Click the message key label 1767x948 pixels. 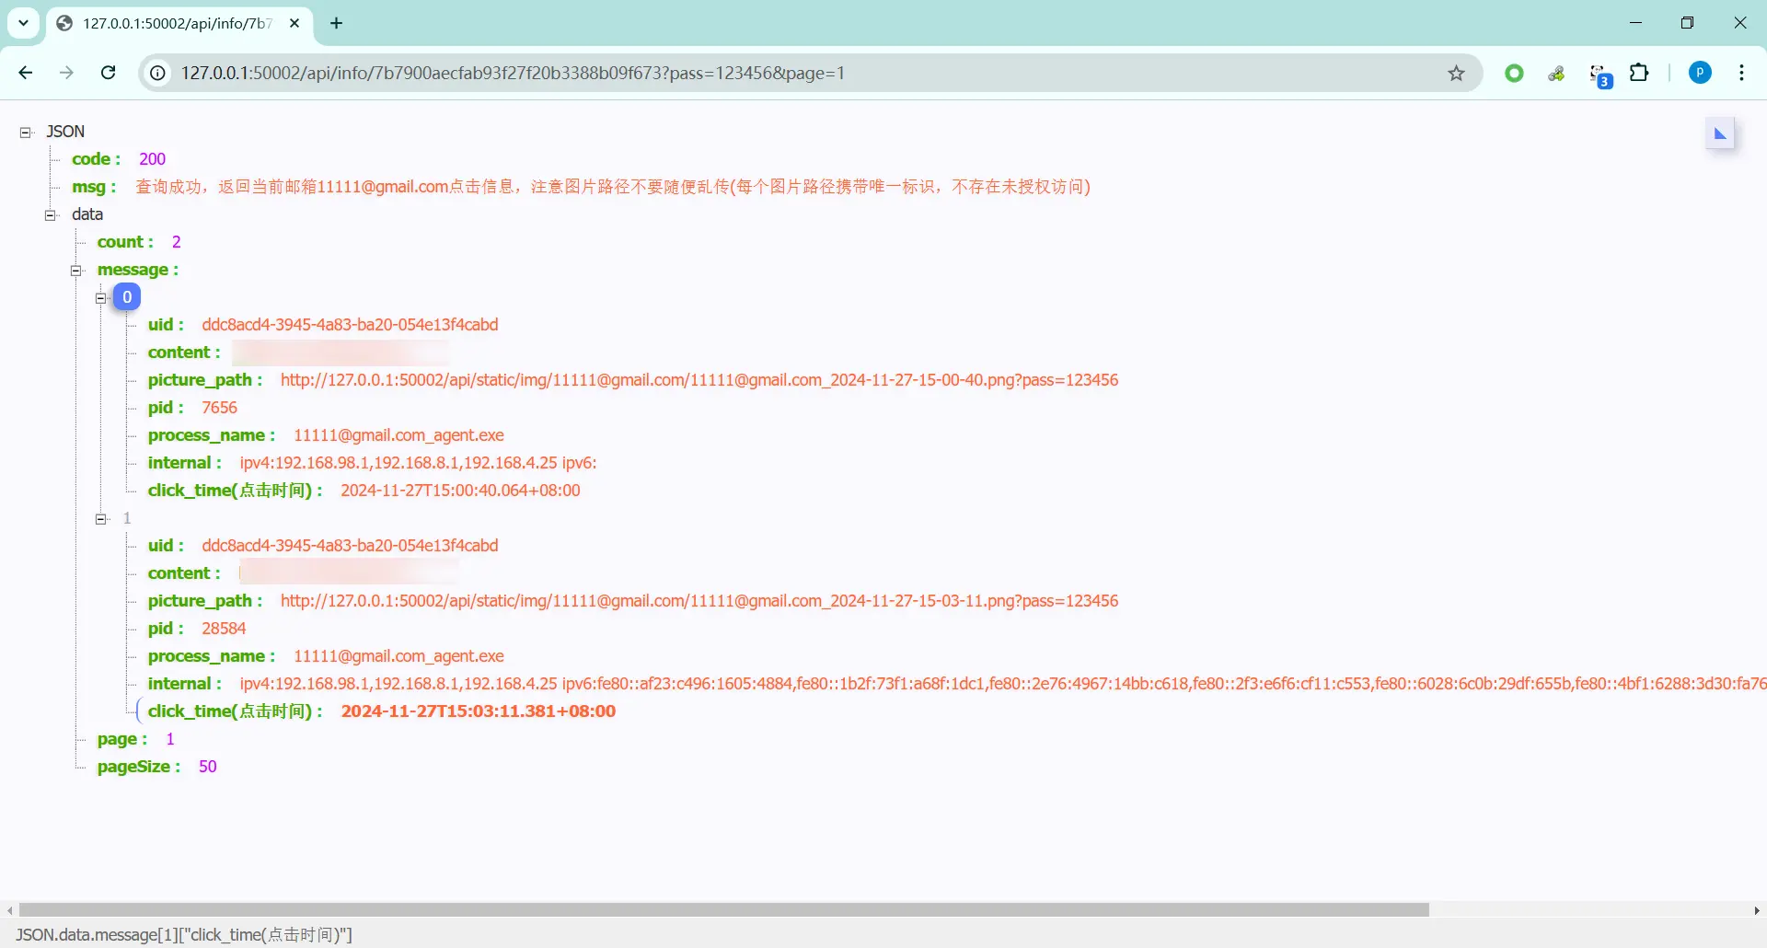[137, 270]
